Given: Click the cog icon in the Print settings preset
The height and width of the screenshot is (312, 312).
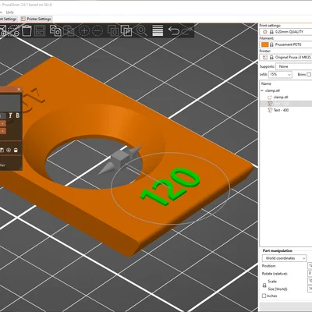Looking at the screenshot, I should coord(265,32).
